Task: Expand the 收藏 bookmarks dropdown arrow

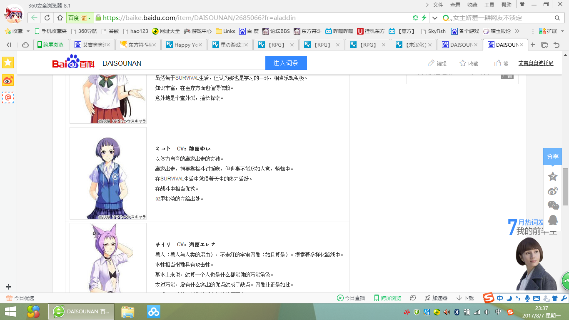Action: coord(28,31)
